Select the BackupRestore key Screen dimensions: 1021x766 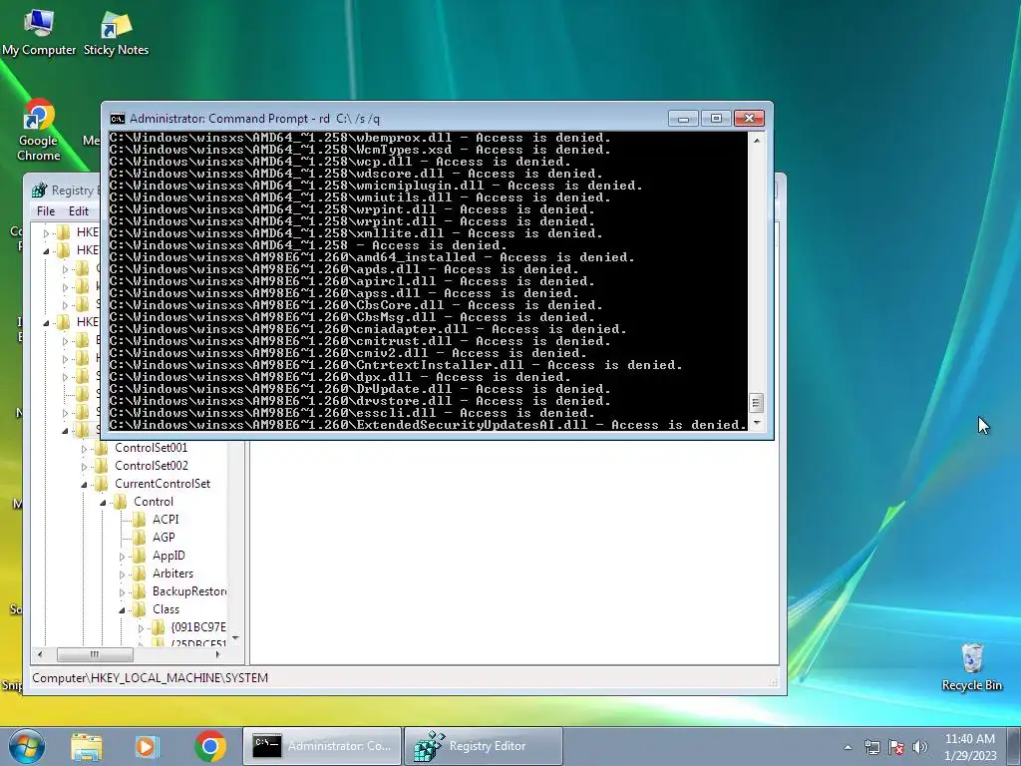tap(189, 591)
